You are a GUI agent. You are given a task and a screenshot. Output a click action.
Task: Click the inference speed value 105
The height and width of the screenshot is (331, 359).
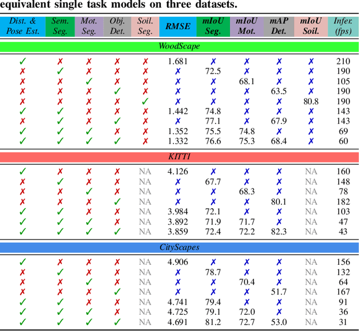tap(343, 81)
